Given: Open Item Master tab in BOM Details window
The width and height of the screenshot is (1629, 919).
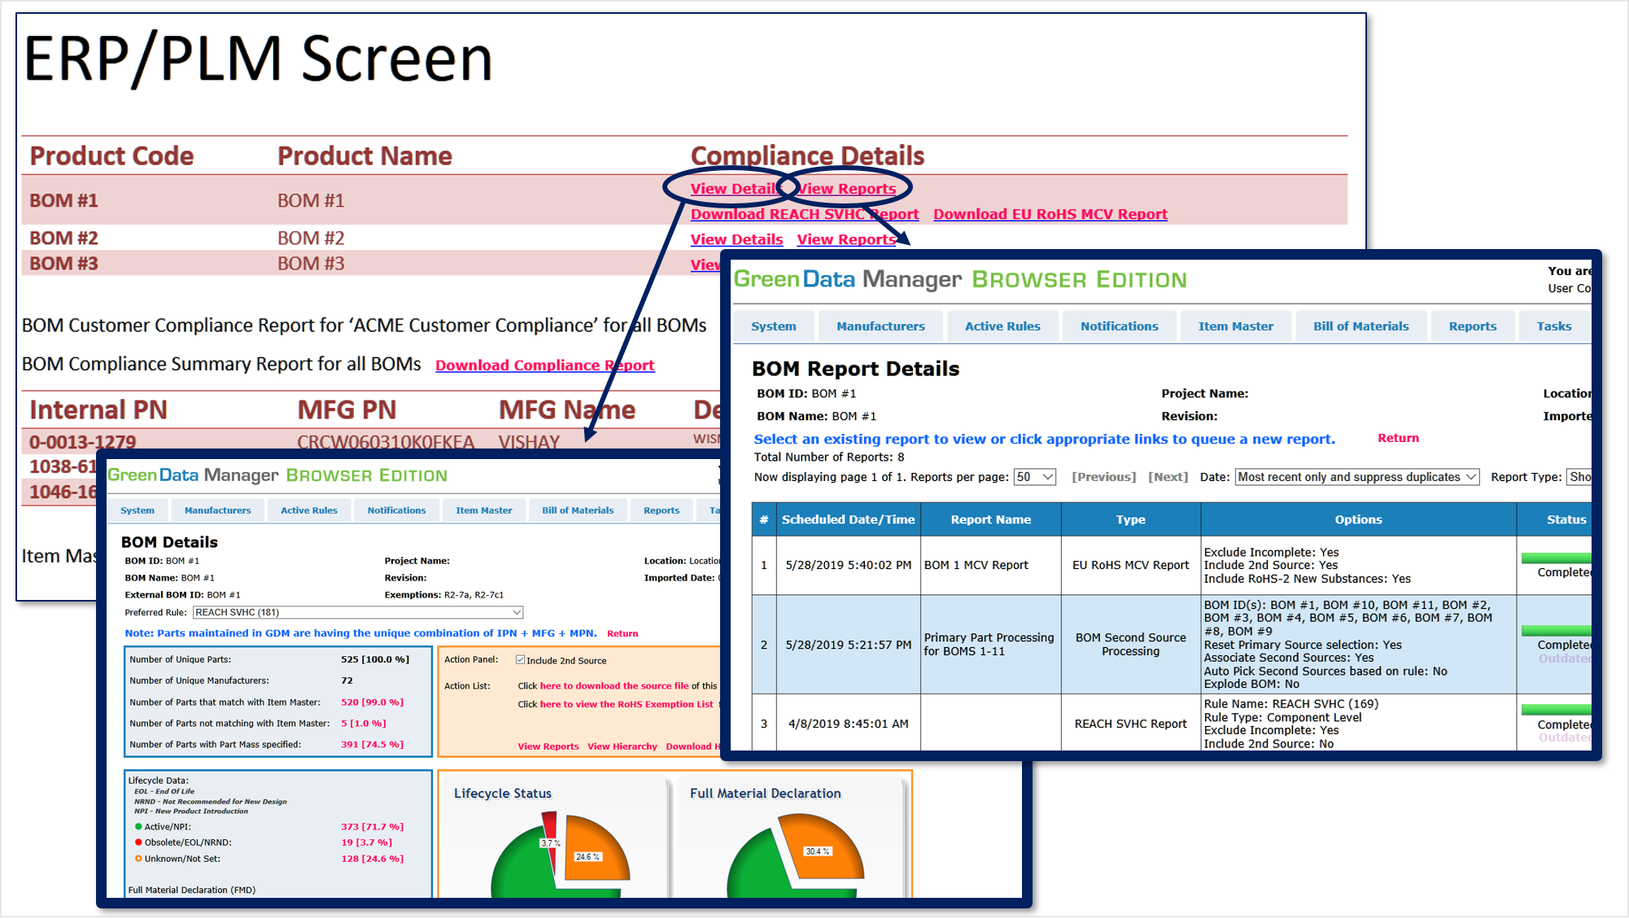Looking at the screenshot, I should [483, 510].
